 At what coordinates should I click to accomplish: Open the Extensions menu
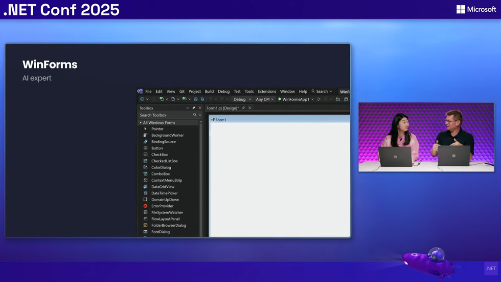(x=267, y=91)
